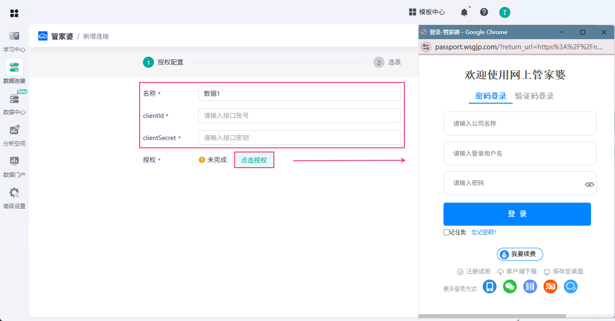Click the passport.wsgjp.com URL in Chrome
Image resolution: width=615 pixels, height=321 pixels.
pos(519,47)
